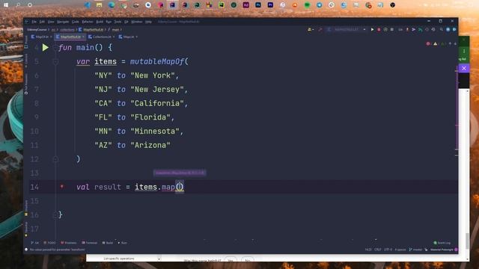Click the Build hammer icon
The width and height of the screenshot is (479, 269).
coord(320,30)
